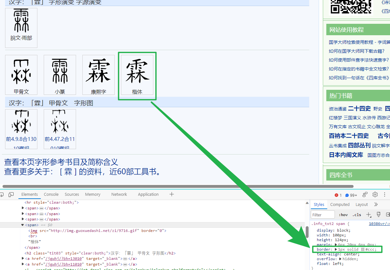This screenshot has width=390, height=270.
Task: Add a new style rule with plus icon
Action: coord(369,215)
